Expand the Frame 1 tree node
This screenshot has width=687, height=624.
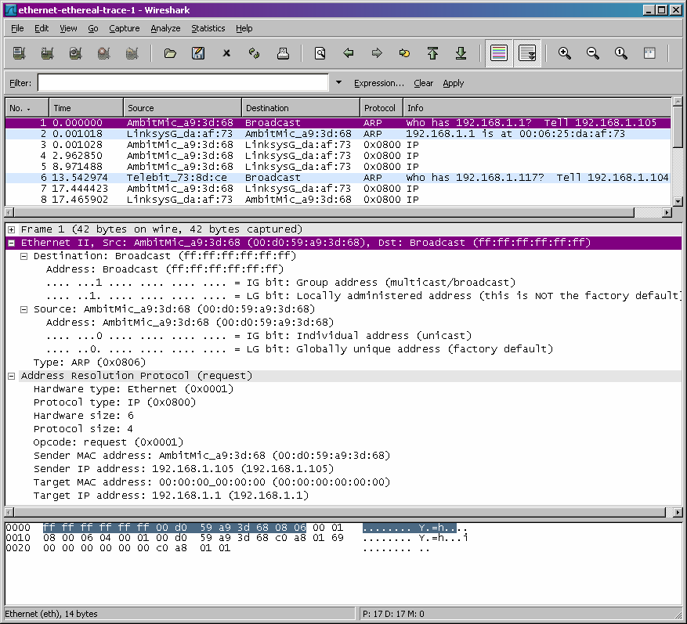click(12, 229)
